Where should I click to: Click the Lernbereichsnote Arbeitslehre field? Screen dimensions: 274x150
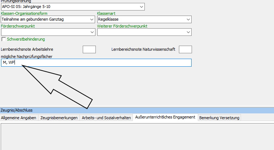(x=89, y=49)
